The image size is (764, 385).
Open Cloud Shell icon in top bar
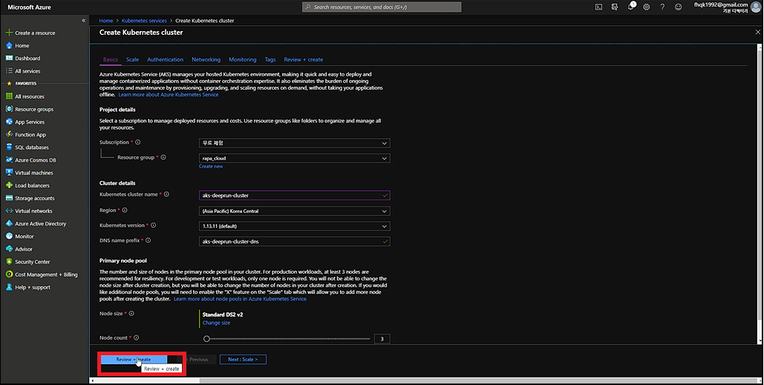[x=599, y=7]
